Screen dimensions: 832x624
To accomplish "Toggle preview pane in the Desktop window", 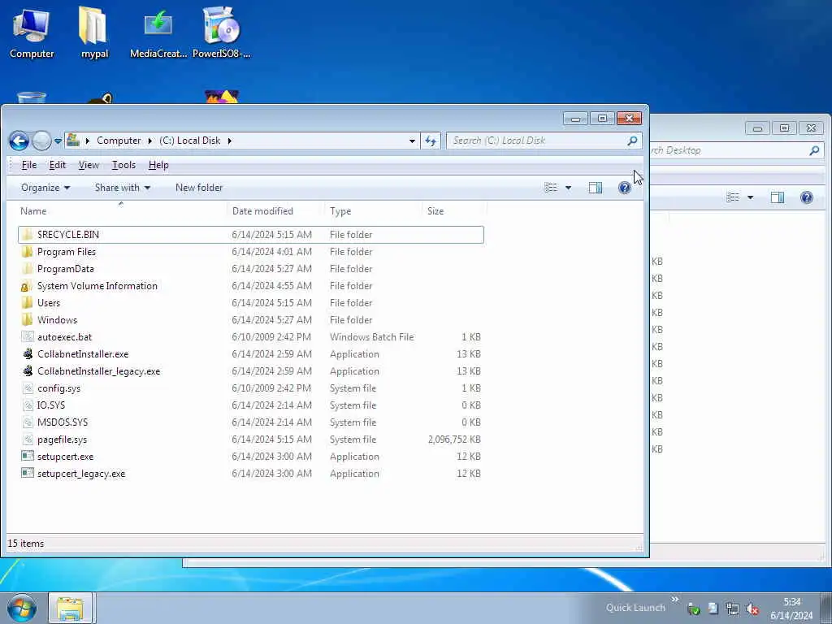I will pyautogui.click(x=778, y=197).
